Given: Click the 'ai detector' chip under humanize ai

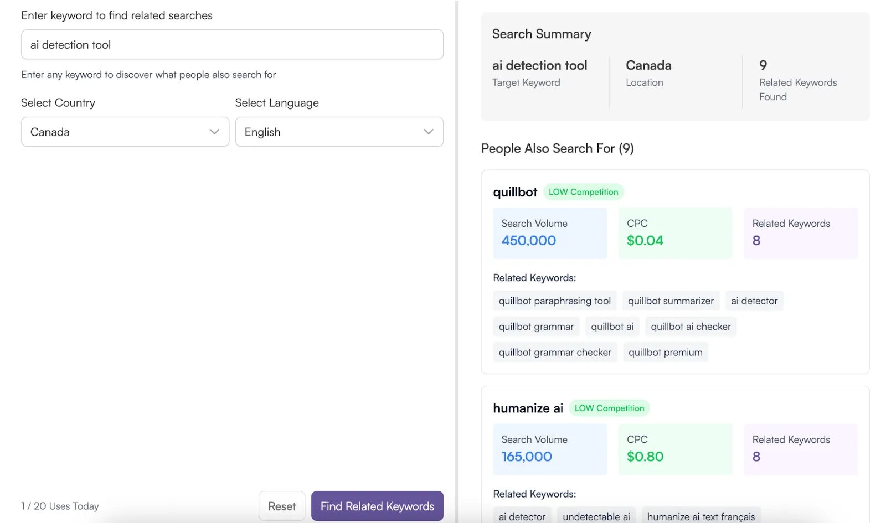Looking at the screenshot, I should pyautogui.click(x=522, y=516).
